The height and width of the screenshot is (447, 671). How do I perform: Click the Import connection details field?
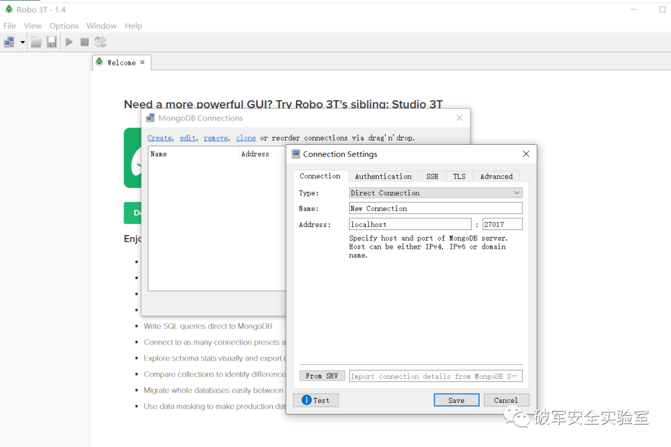pyautogui.click(x=436, y=376)
